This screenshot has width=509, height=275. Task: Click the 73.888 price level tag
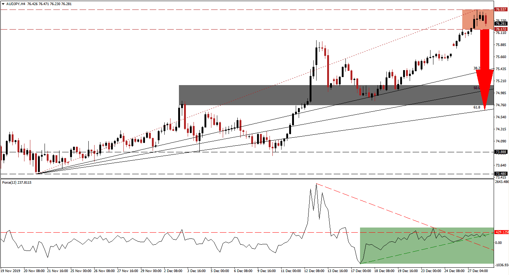click(500, 152)
